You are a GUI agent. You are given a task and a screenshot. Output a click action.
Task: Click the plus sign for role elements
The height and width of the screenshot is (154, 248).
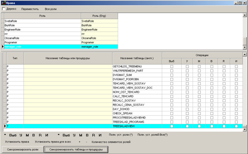(x=80, y=142)
